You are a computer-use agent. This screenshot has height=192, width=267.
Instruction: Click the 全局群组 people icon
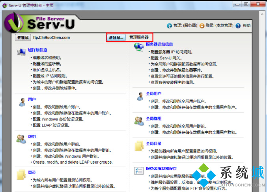click(x=139, y=121)
